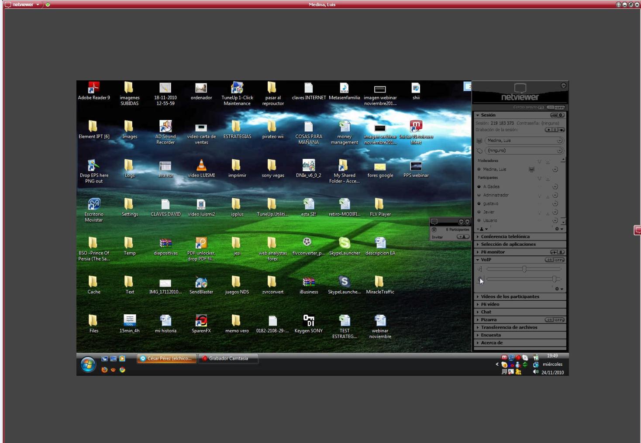Switch to Grabador Camtasia taskbar item

(228, 359)
